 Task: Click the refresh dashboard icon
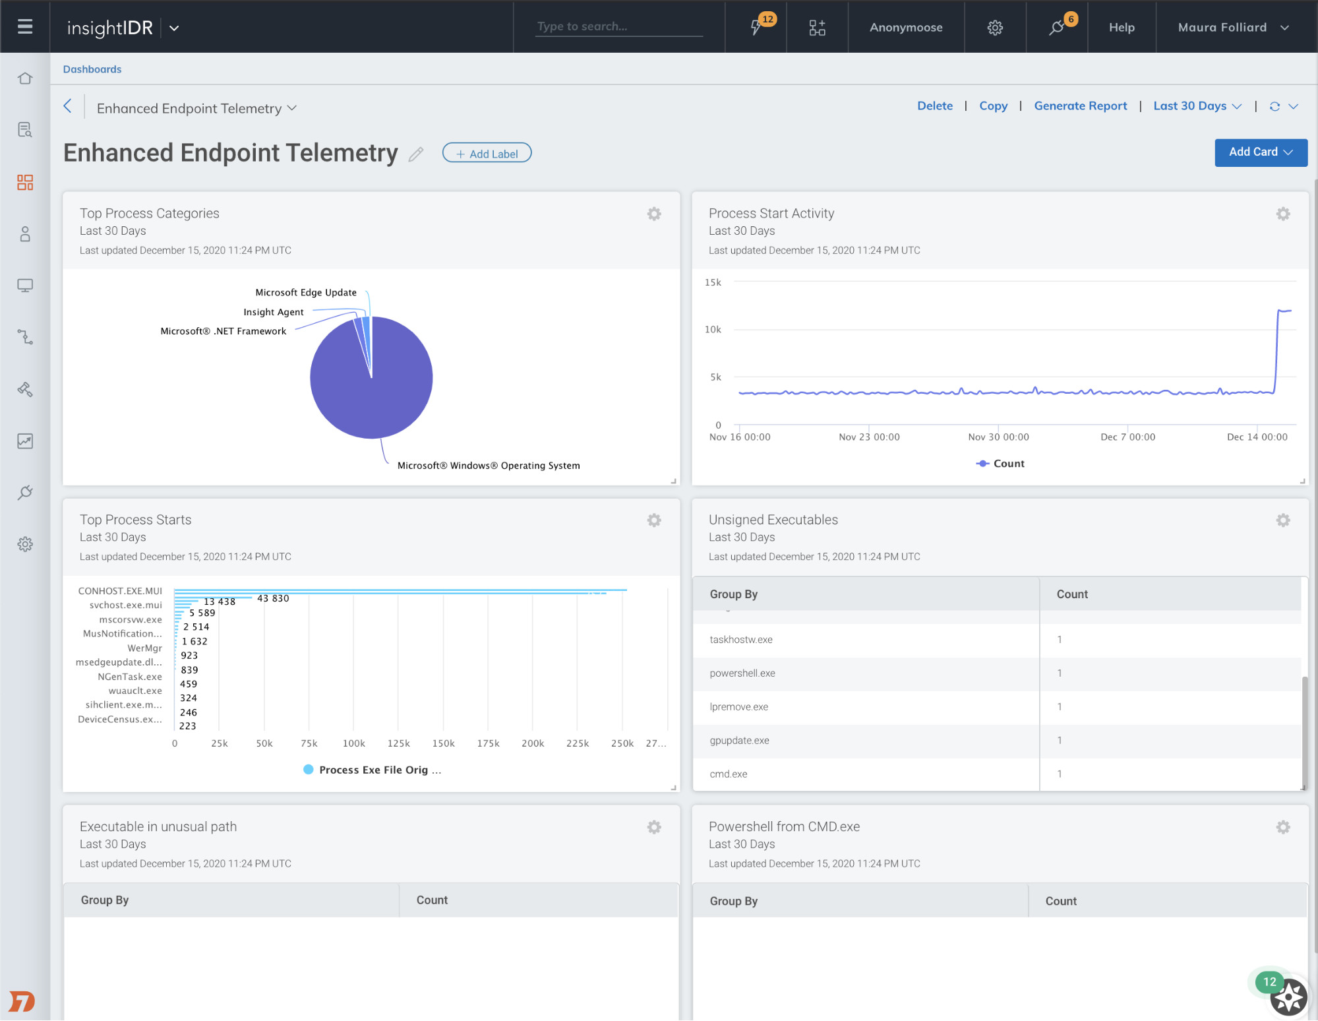pos(1274,106)
